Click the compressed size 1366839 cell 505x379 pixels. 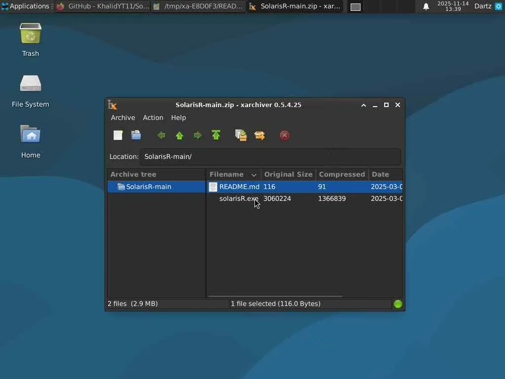click(x=332, y=198)
